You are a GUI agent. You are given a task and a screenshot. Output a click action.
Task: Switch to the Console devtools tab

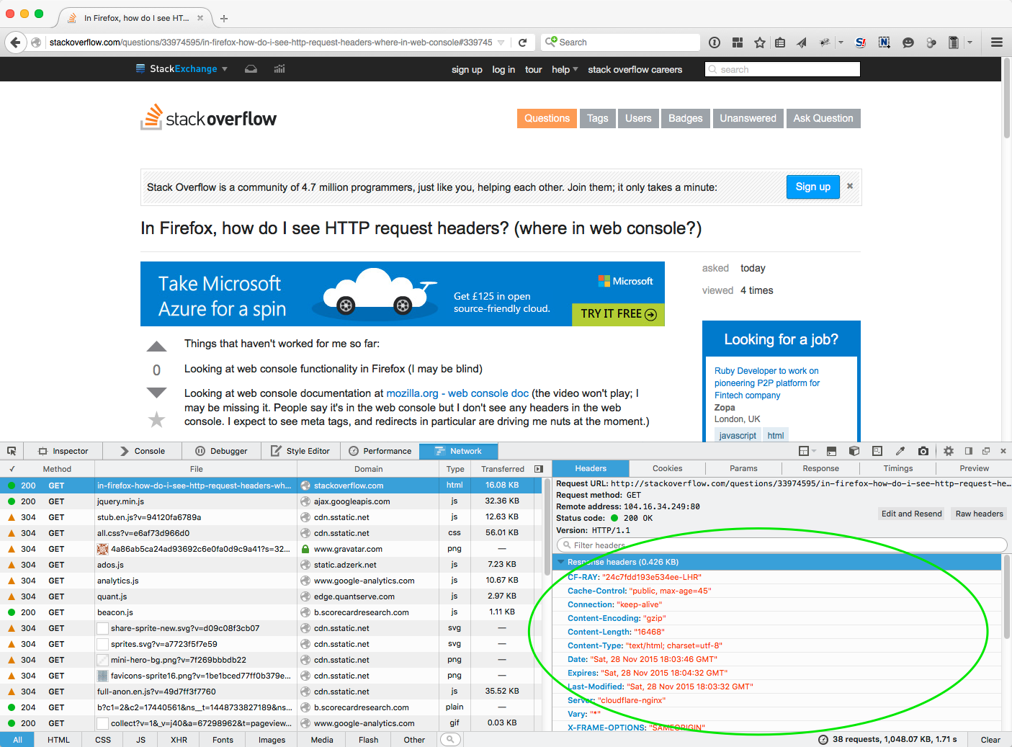(x=142, y=451)
